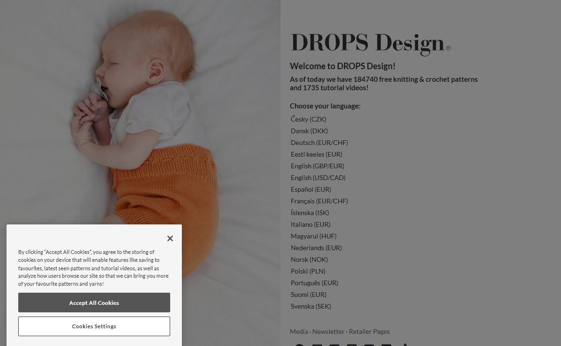Open the Media link

point(299,332)
